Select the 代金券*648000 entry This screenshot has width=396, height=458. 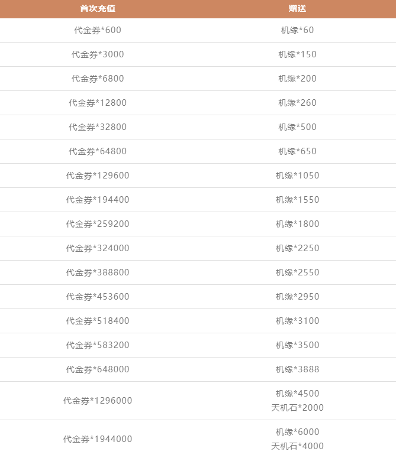(98, 369)
